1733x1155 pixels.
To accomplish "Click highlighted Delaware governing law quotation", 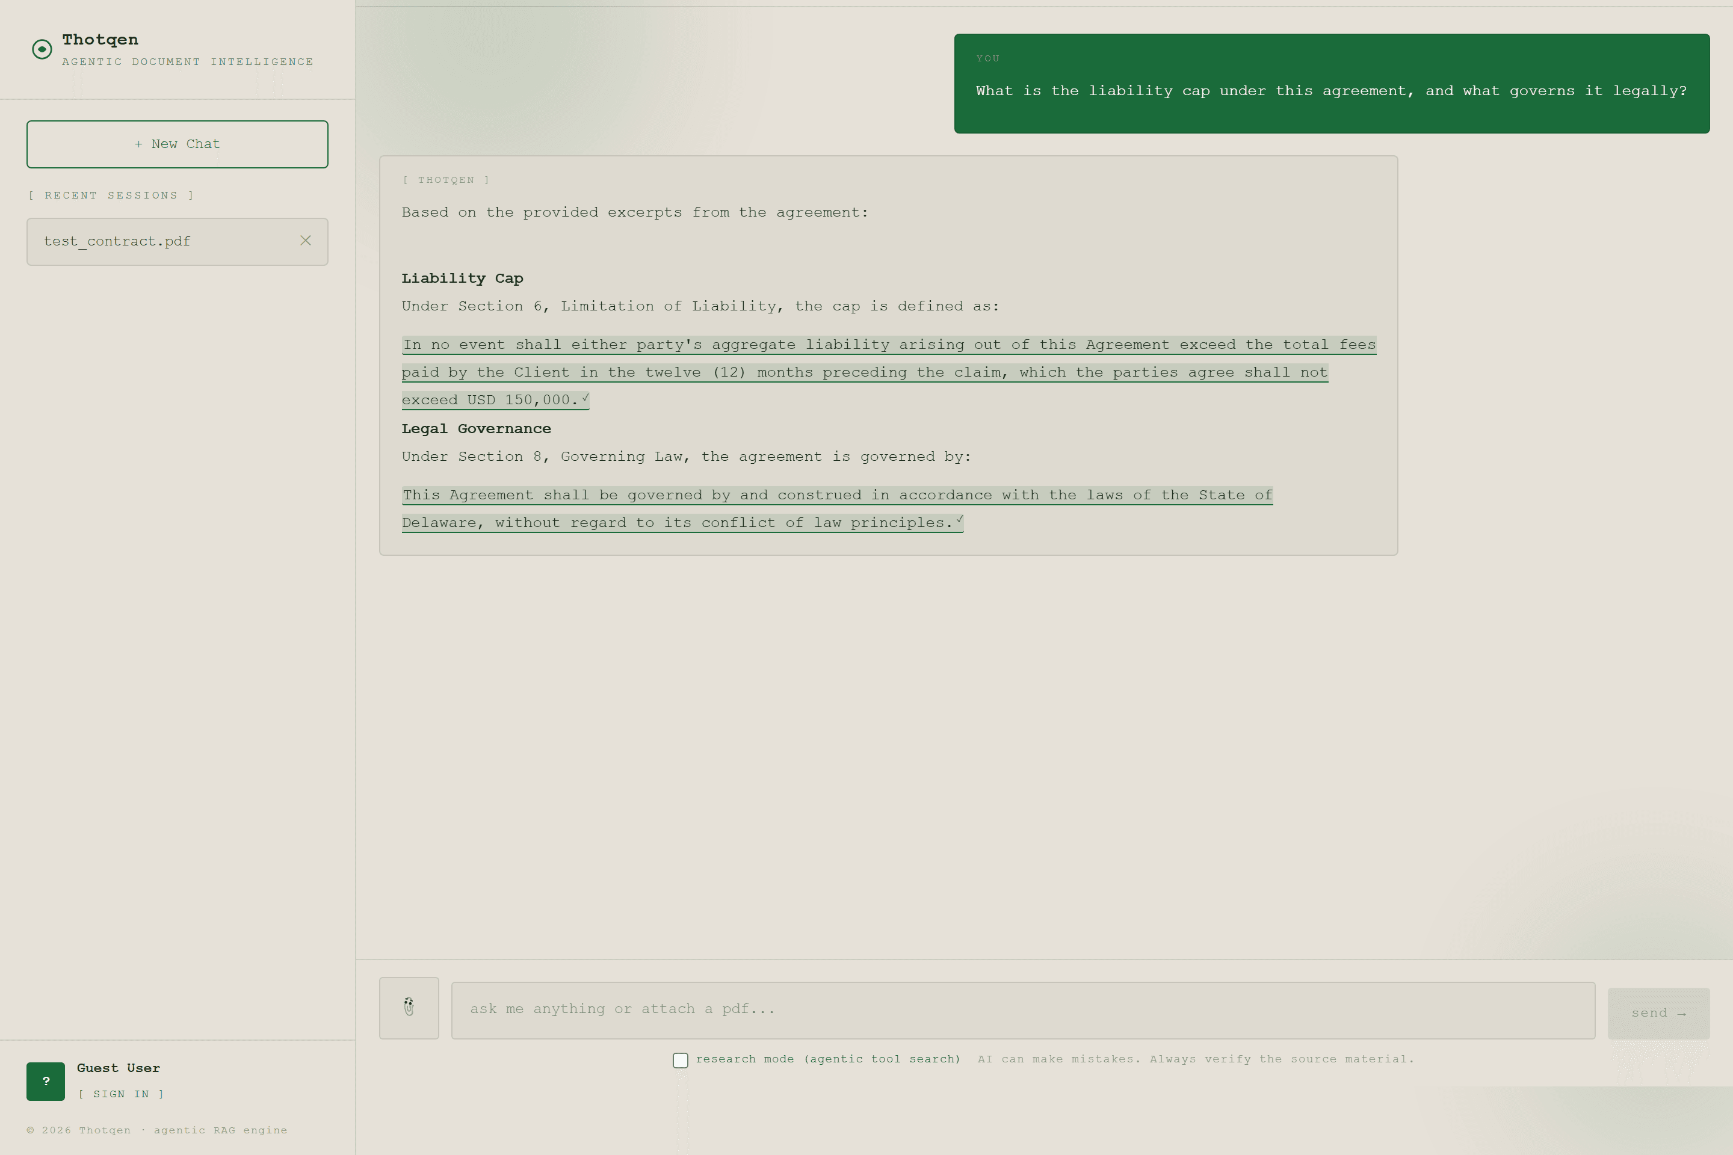I will point(837,509).
